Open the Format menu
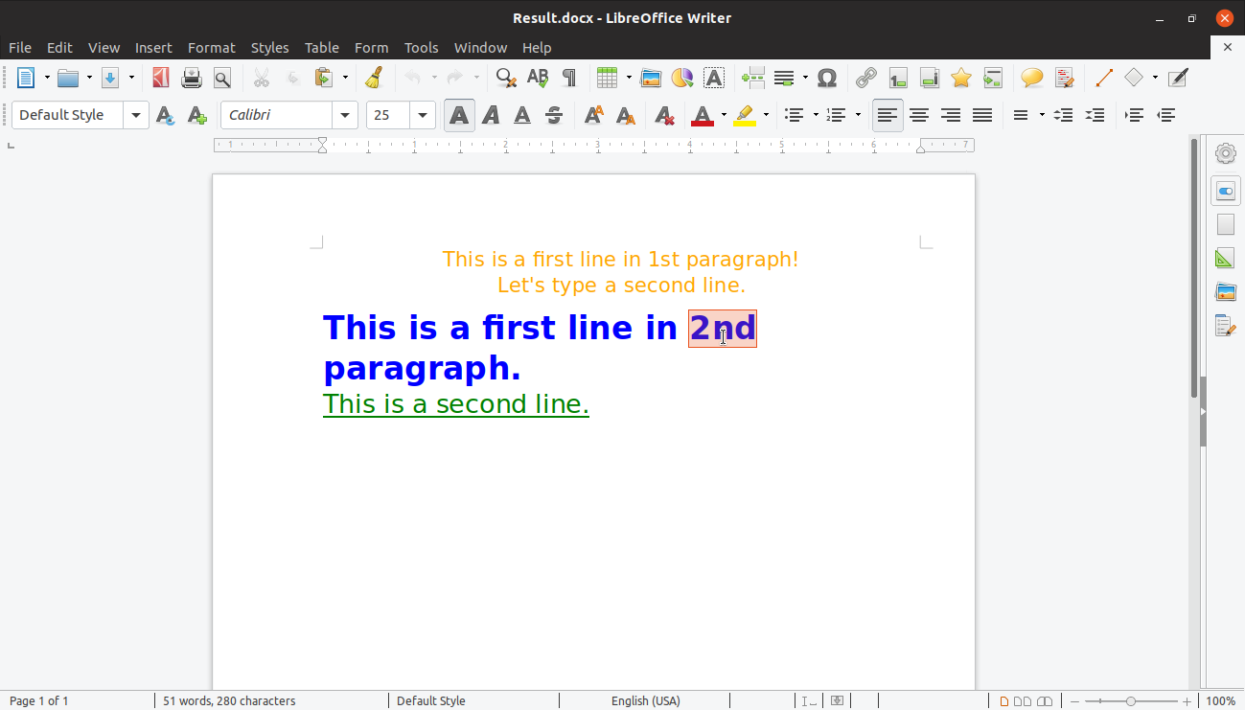 coord(211,47)
